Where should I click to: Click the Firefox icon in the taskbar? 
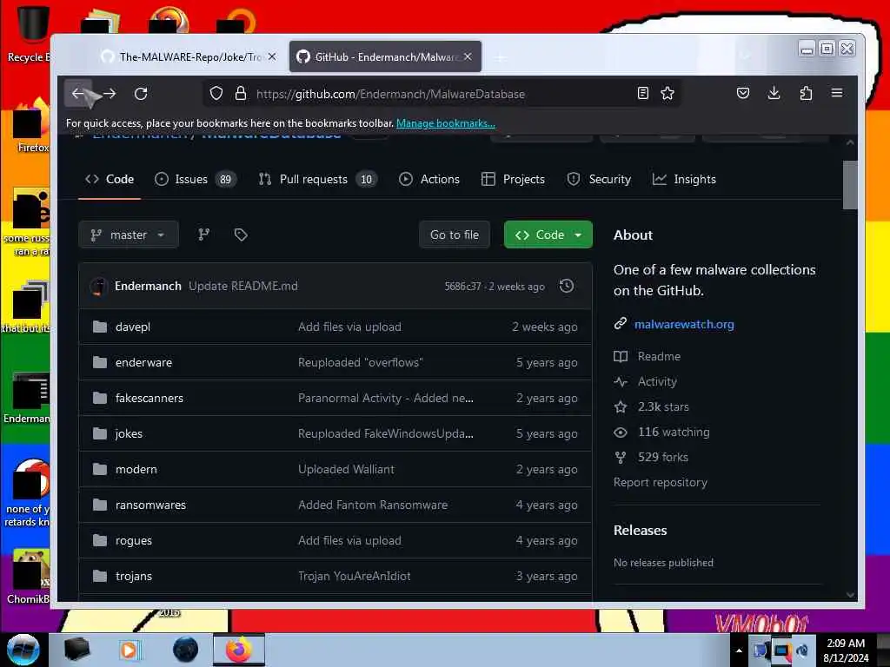239,650
